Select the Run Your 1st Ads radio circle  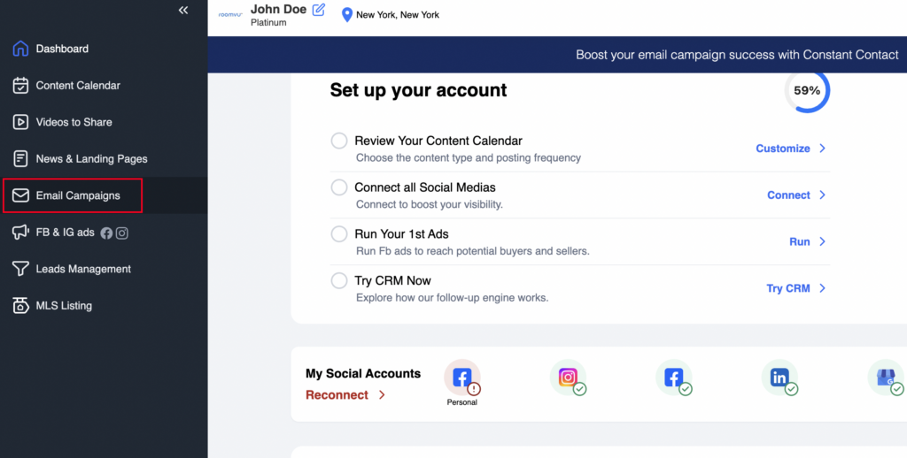point(339,234)
